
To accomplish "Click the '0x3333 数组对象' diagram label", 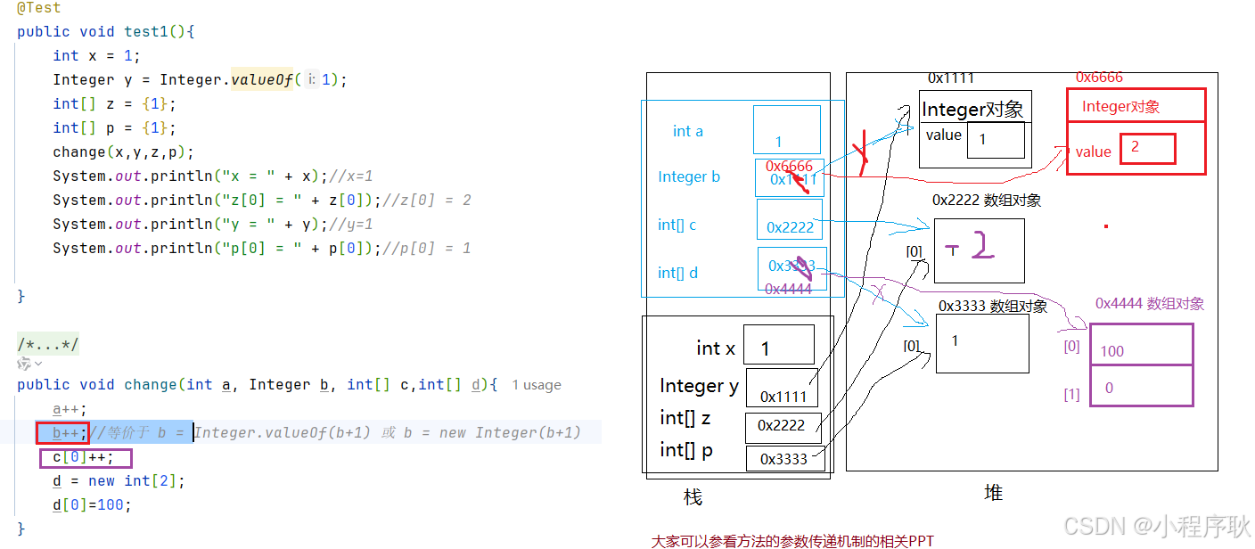I will point(992,306).
